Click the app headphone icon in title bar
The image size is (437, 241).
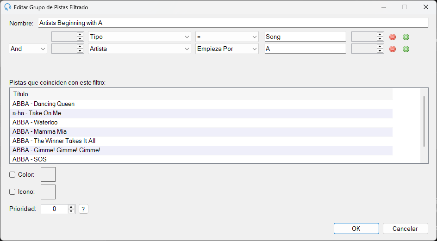click(8, 7)
